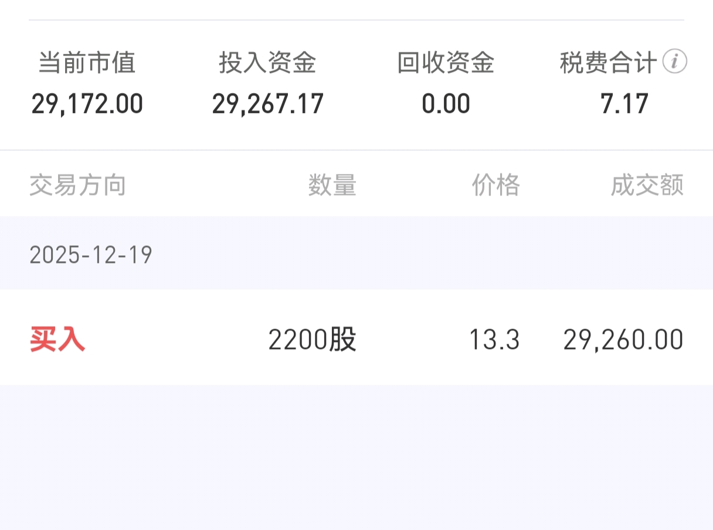Select the 2025-12-19 date row
This screenshot has width=713, height=530.
pyautogui.click(x=356, y=254)
